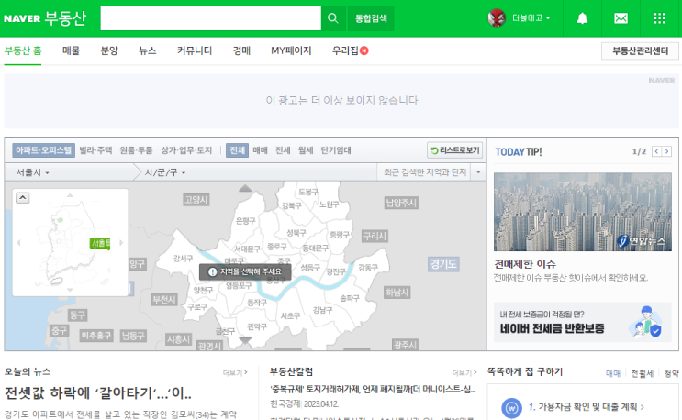Open the 경매 tab
This screenshot has height=420, width=682.
pos(241,50)
